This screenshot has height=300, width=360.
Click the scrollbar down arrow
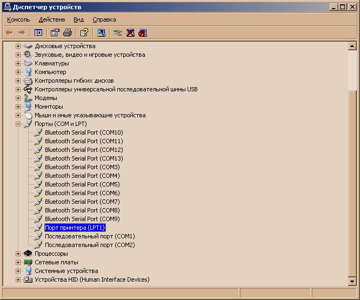[352, 281]
